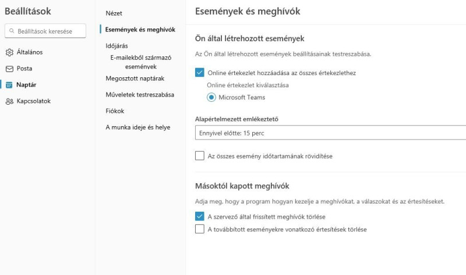The image size is (466, 275).
Task: Enable Az összes esemény időtartamának rövidítése
Action: (200, 156)
